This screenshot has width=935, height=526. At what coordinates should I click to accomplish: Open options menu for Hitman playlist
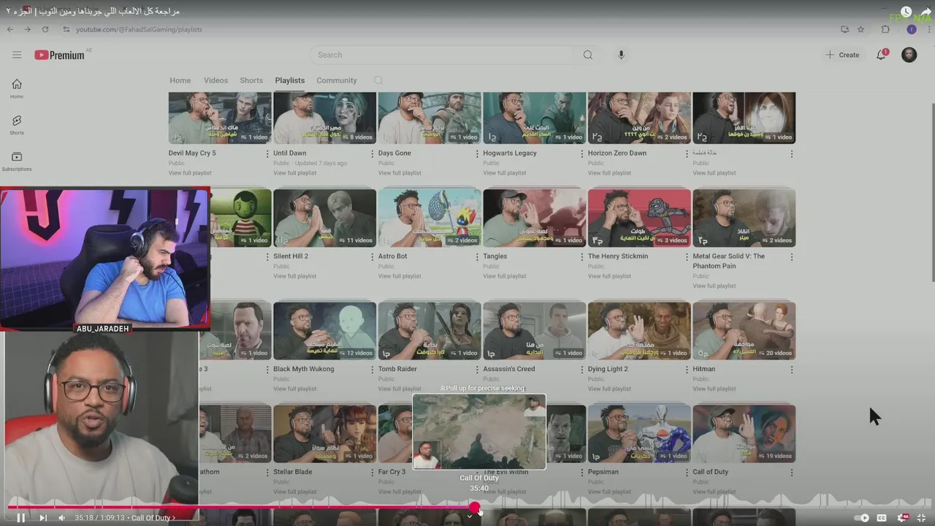pyautogui.click(x=792, y=369)
